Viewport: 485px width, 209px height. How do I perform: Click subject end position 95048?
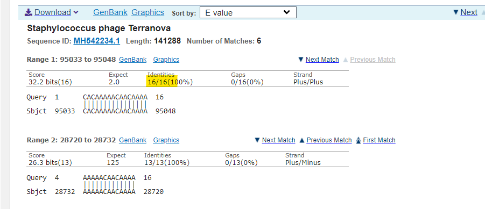pyautogui.click(x=165, y=111)
